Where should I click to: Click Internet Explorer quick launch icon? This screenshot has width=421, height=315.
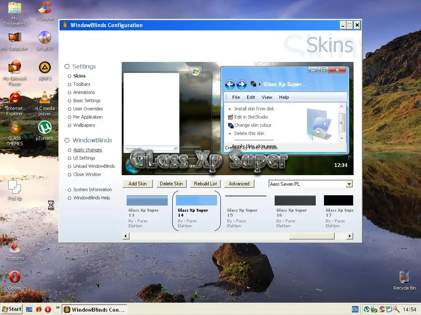point(39,309)
